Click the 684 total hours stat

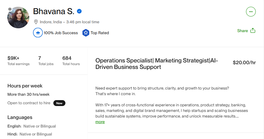point(67,58)
